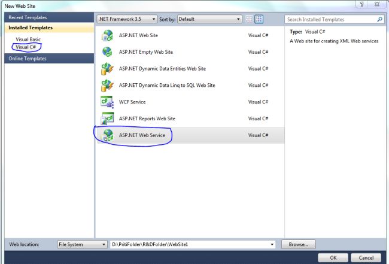The height and width of the screenshot is (264, 389).
Task: Click Visual C# label in WCF Service row
Action: coord(258,102)
